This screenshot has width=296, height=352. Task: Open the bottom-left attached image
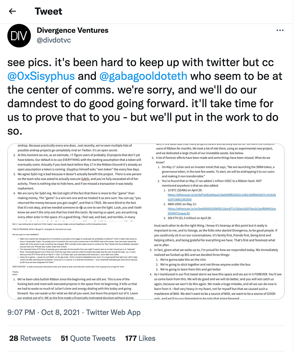(x=77, y=260)
